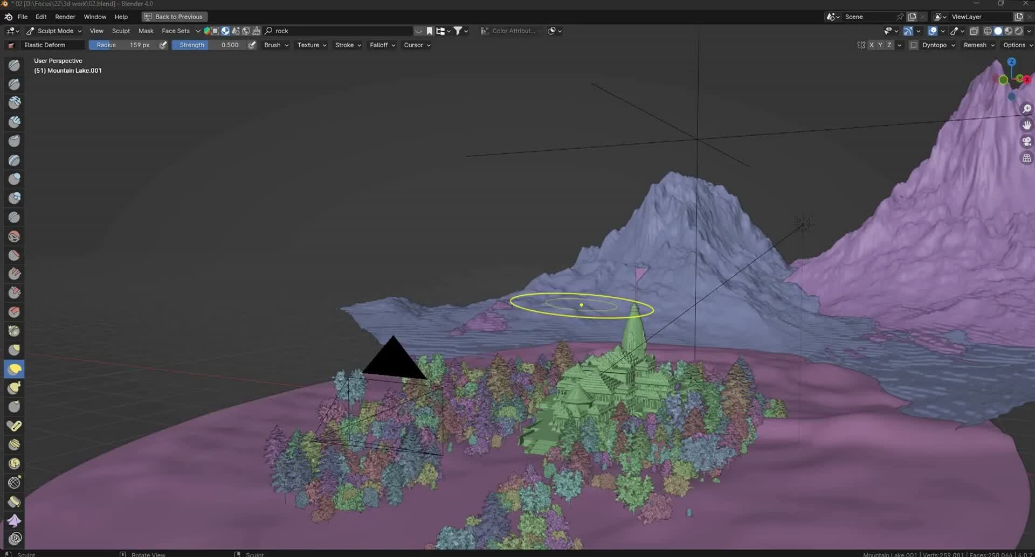Screen dimensions: 1035x557
Task: Select the Blob brush
Action: (x=15, y=198)
